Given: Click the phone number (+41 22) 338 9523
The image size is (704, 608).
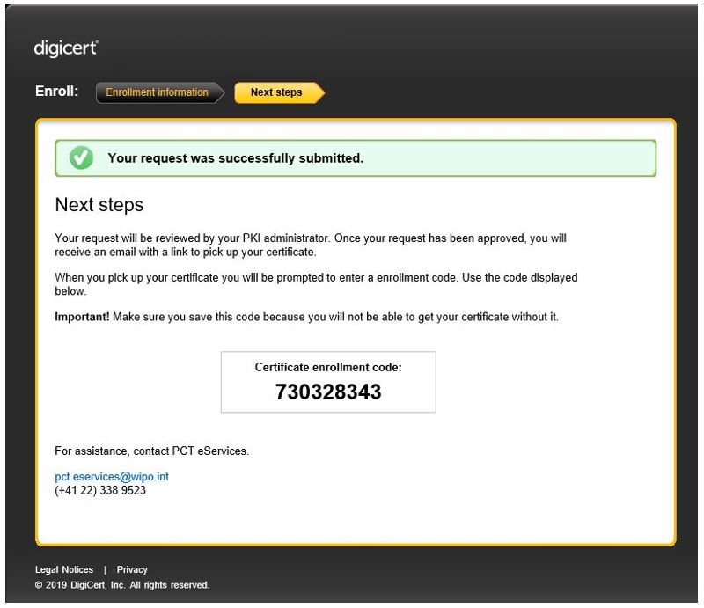Looking at the screenshot, I should (100, 490).
